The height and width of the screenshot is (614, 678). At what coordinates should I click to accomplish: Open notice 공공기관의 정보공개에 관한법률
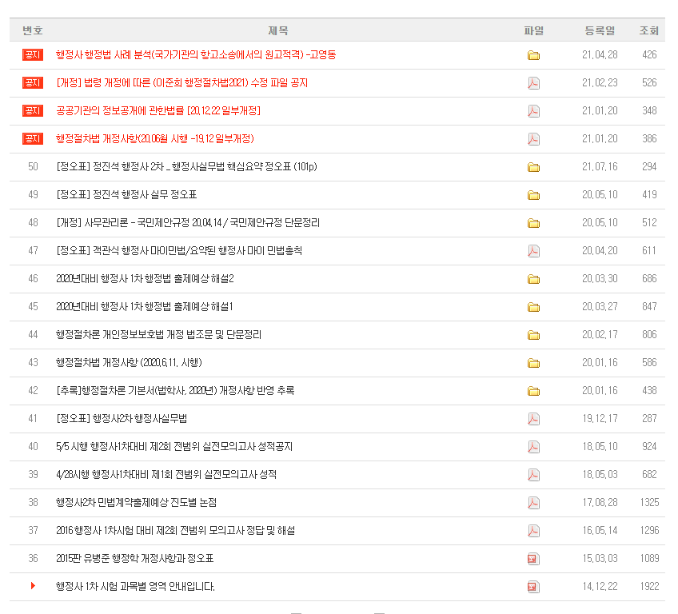(158, 110)
